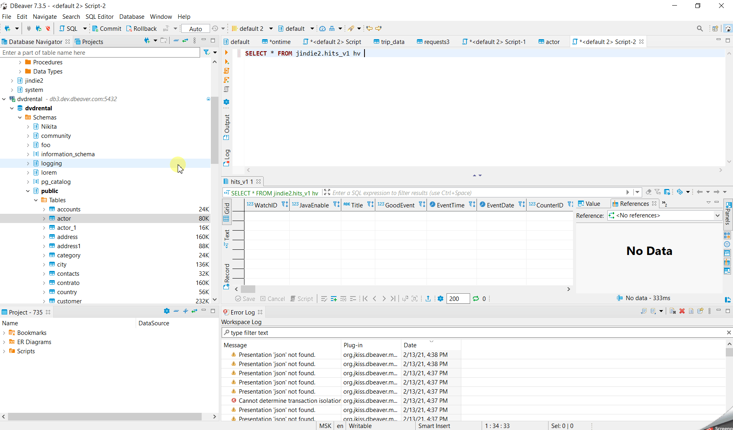Export the result set using upload icon
This screenshot has height=430, width=733.
[x=428, y=299]
